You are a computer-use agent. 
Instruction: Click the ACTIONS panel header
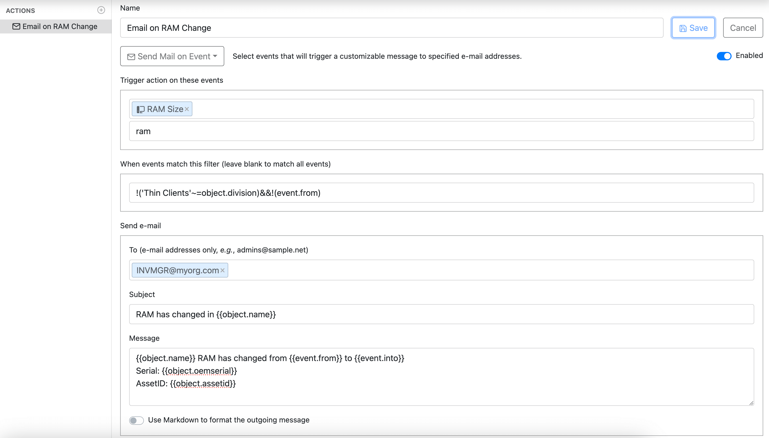(20, 10)
